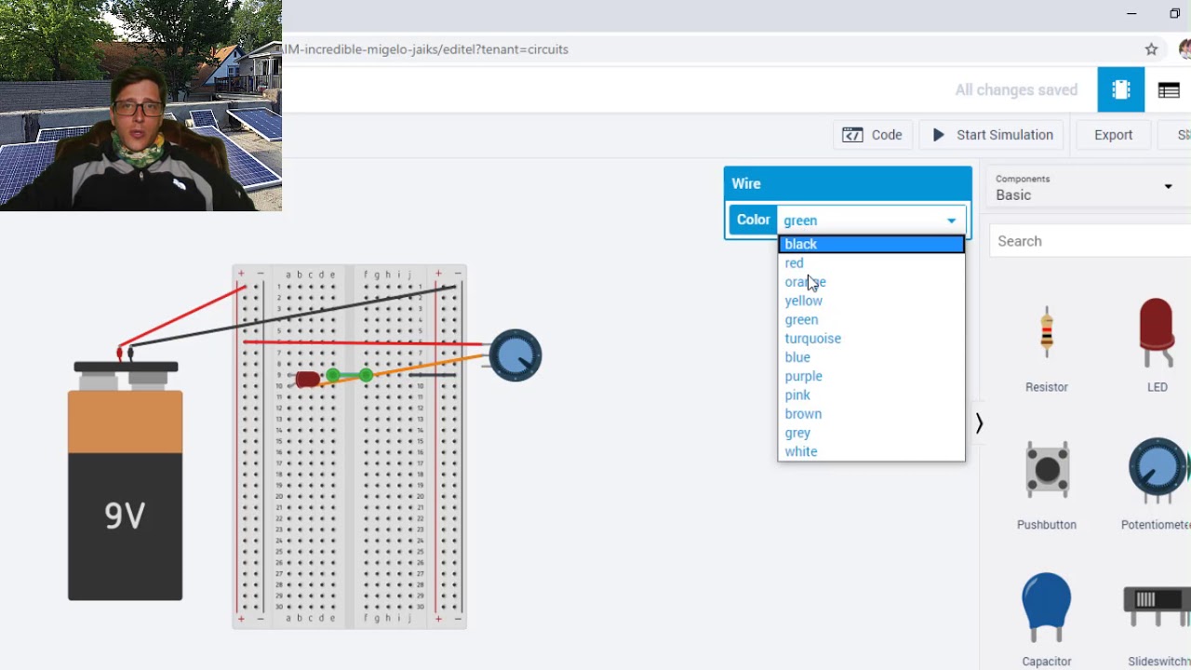1191x670 pixels.
Task: Select black from the wire color list
Action: coord(871,244)
